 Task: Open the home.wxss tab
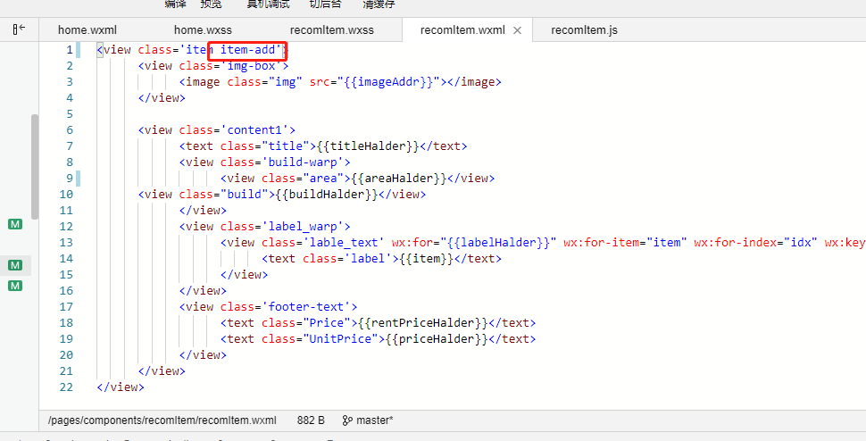coord(203,30)
